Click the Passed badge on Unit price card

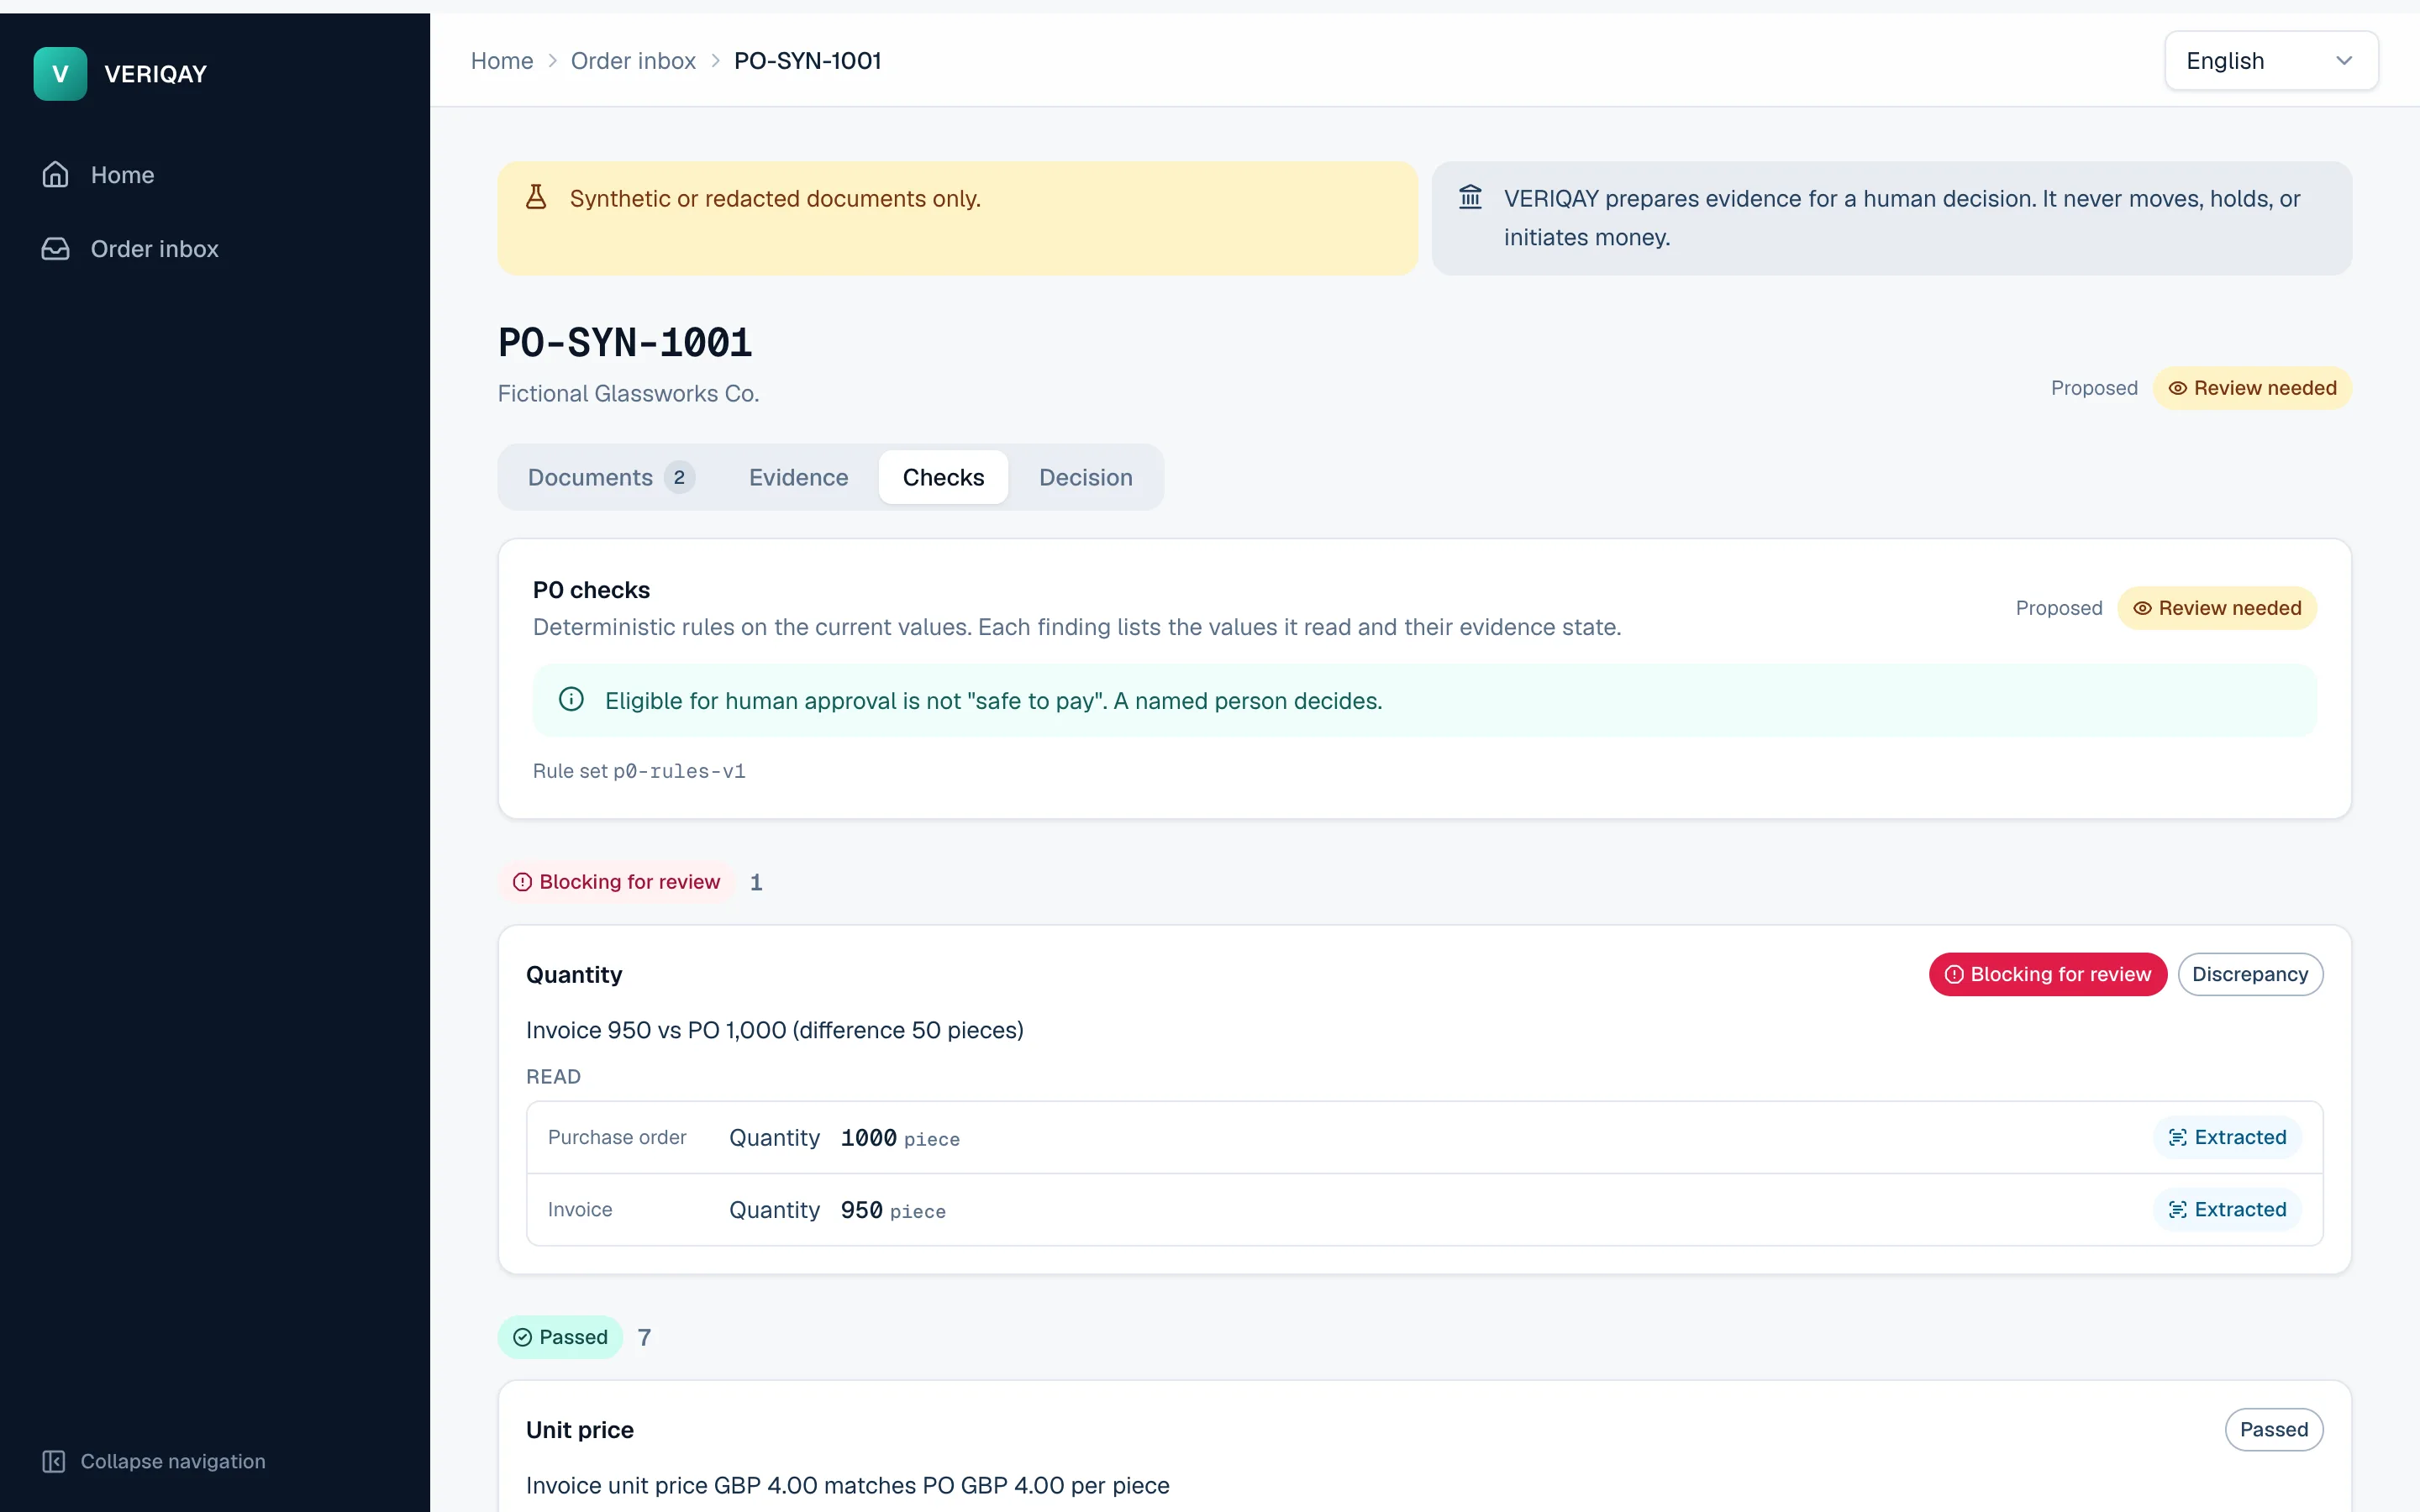point(2273,1429)
